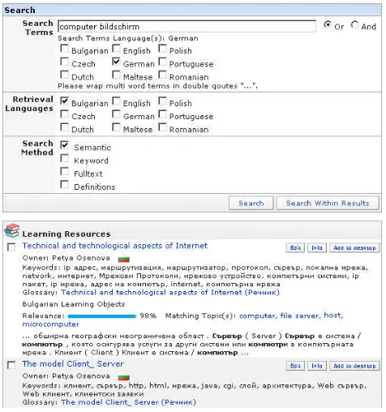Image resolution: width=386 pixels, height=412 pixels.
Task: Check Romanian in Search Terms Languages
Action: pos(162,75)
